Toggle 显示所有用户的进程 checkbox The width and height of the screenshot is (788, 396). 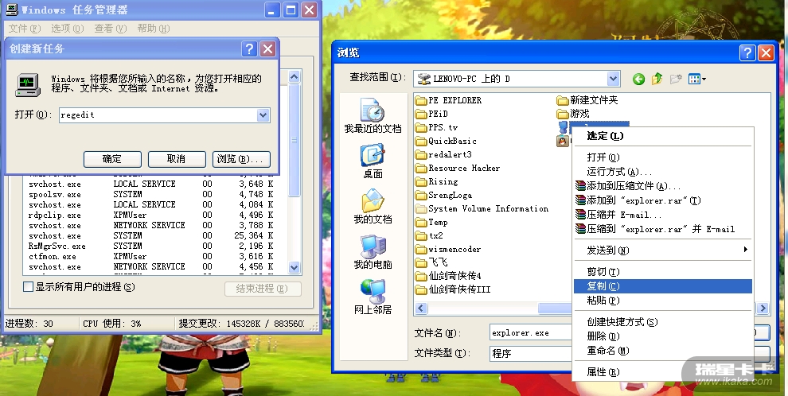click(x=29, y=287)
